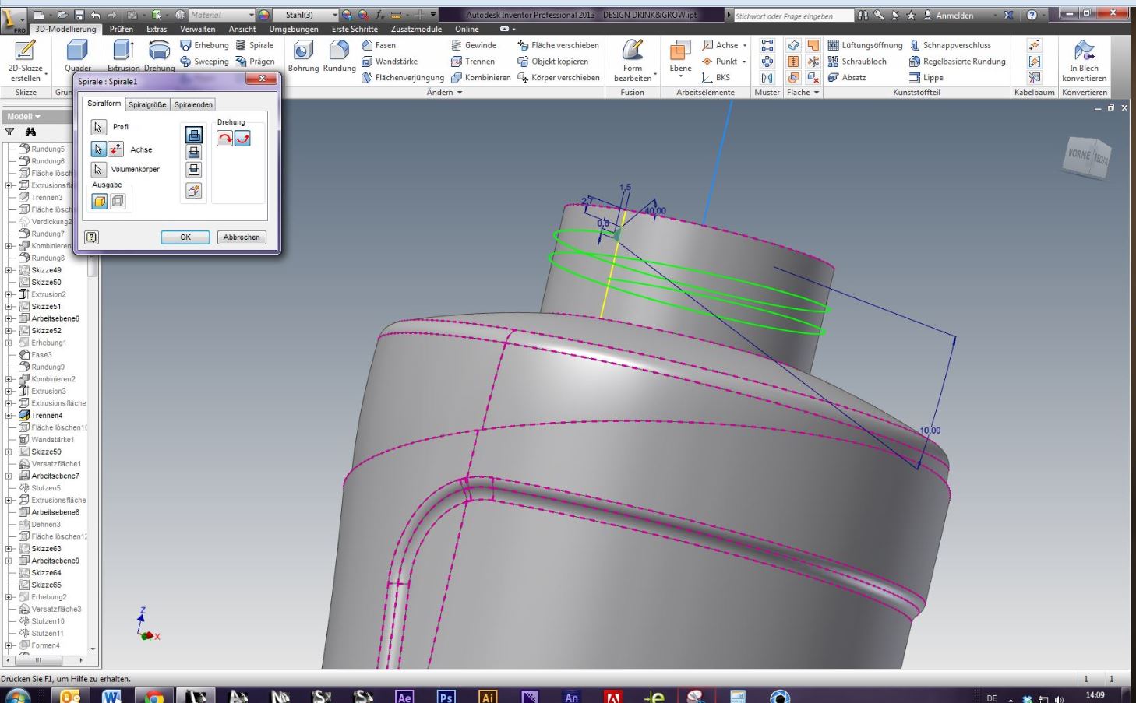The height and width of the screenshot is (703, 1136).
Task: Click Abbrechen in Spirale dialog
Action: pyautogui.click(x=242, y=237)
